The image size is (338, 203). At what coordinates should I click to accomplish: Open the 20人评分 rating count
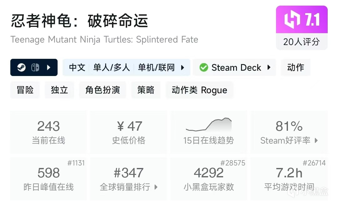(x=301, y=42)
